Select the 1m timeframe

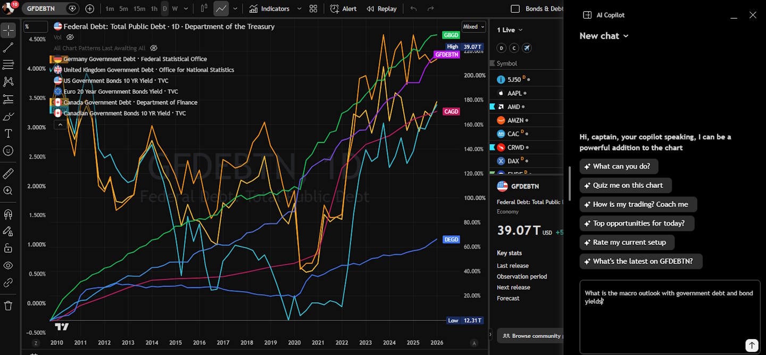point(110,9)
